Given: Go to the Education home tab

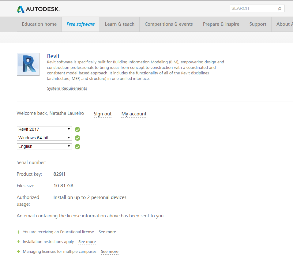Looking at the screenshot, I should (39, 24).
